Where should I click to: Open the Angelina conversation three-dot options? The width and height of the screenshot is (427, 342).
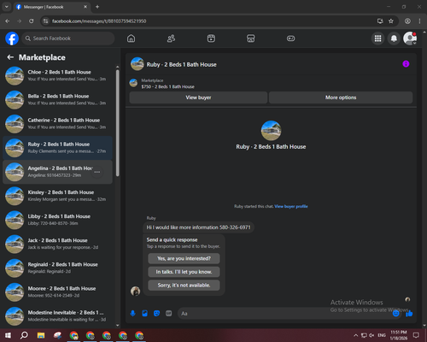click(97, 172)
